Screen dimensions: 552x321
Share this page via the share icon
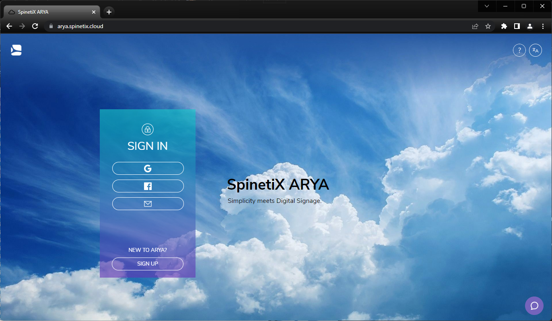tap(475, 26)
